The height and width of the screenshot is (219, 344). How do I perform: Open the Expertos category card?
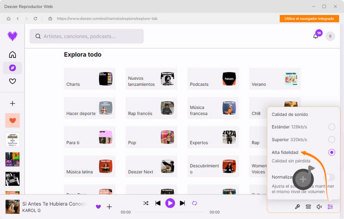[213, 137]
